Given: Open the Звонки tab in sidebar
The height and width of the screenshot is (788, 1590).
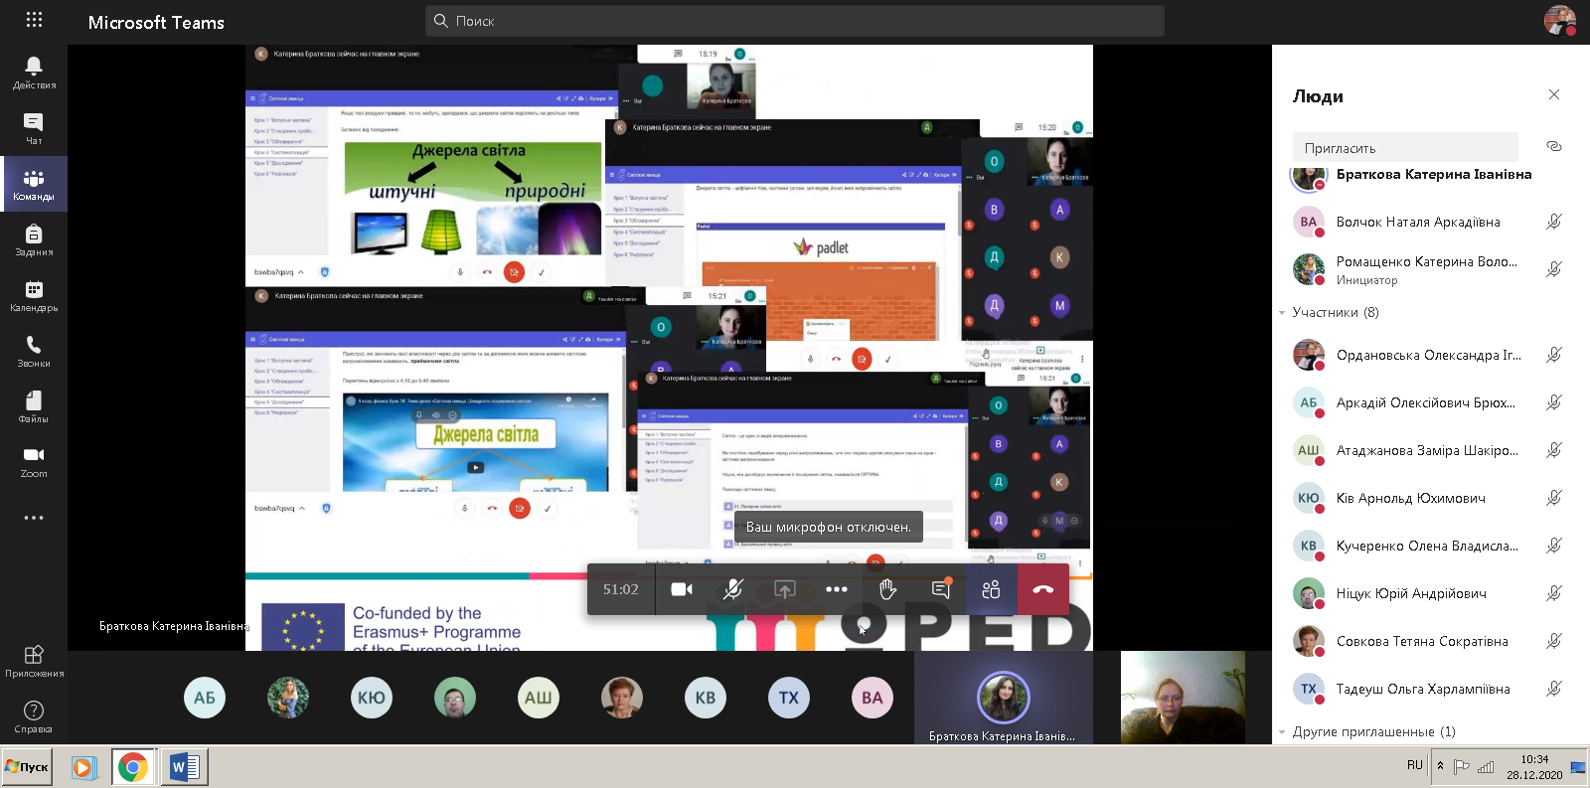Looking at the screenshot, I should (34, 351).
